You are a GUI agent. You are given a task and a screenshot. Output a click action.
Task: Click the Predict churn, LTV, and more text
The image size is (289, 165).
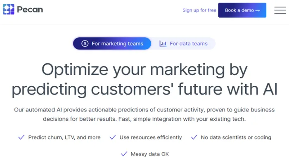[x=64, y=137]
